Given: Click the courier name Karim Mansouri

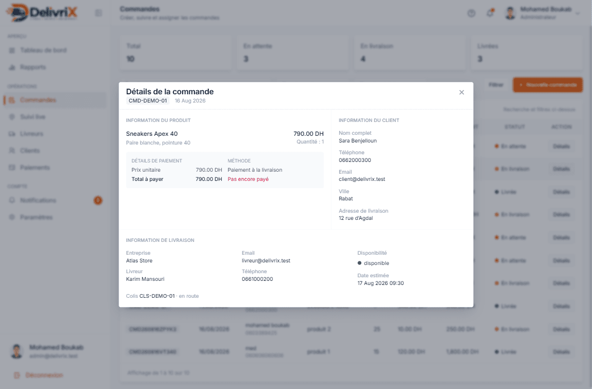Looking at the screenshot, I should 145,279.
